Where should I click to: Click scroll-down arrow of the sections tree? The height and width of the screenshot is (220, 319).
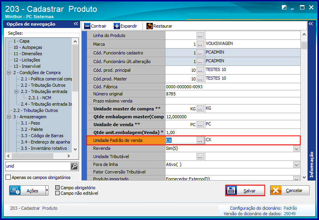click(75, 149)
